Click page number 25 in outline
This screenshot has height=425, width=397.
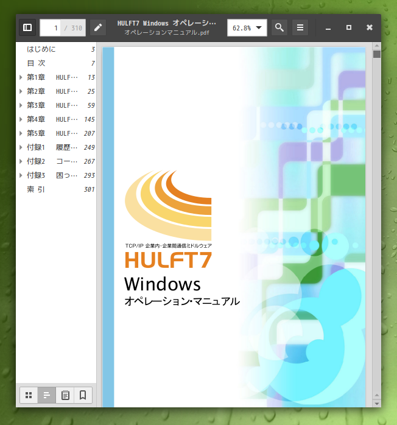[x=91, y=91]
